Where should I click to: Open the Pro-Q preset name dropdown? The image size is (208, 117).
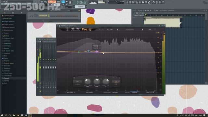(130, 29)
